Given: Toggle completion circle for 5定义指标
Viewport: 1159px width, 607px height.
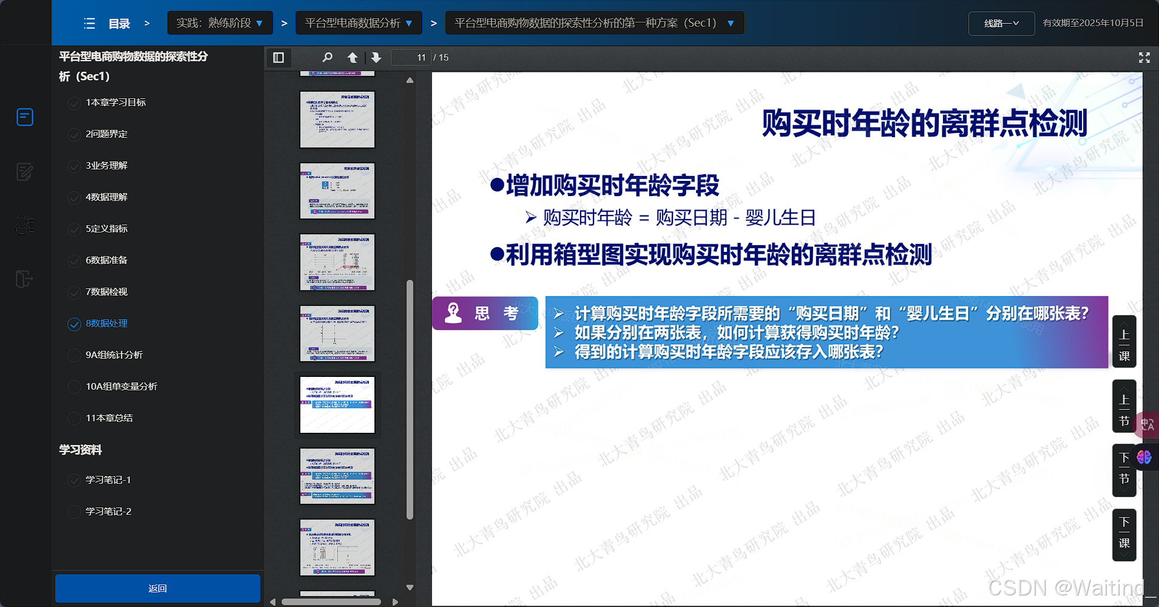Looking at the screenshot, I should [74, 229].
